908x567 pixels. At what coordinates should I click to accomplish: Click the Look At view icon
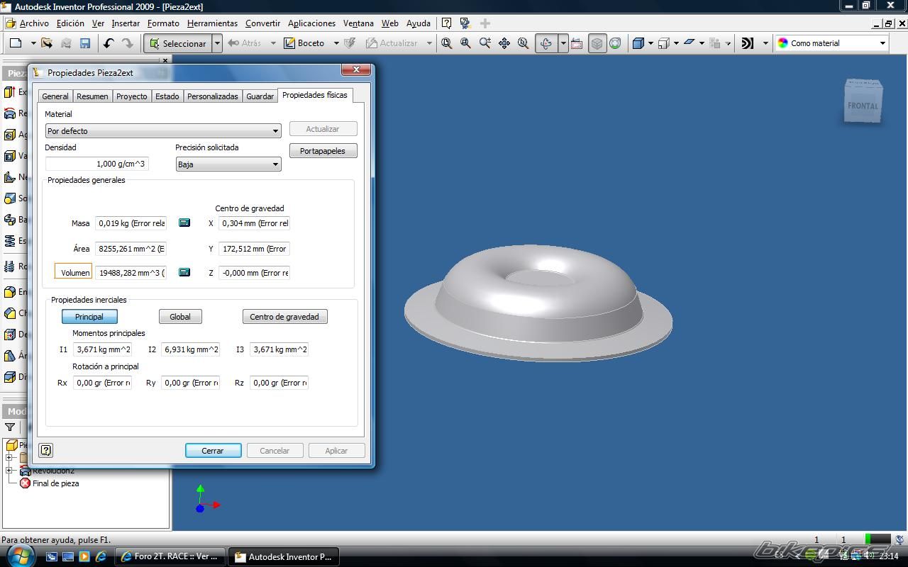(577, 43)
